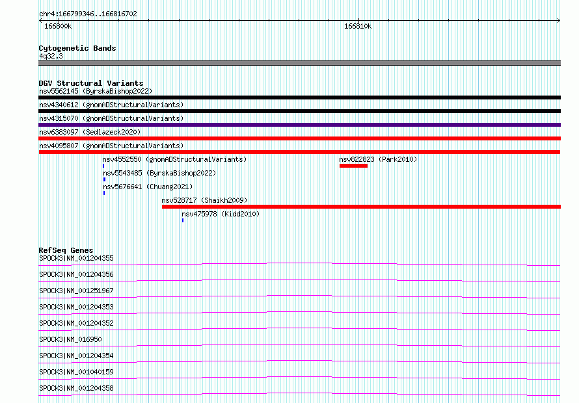The height and width of the screenshot is (403, 579).
Task: Open nsv4315070 (gnomADStructuralVariants) variant label
Action: coord(111,118)
